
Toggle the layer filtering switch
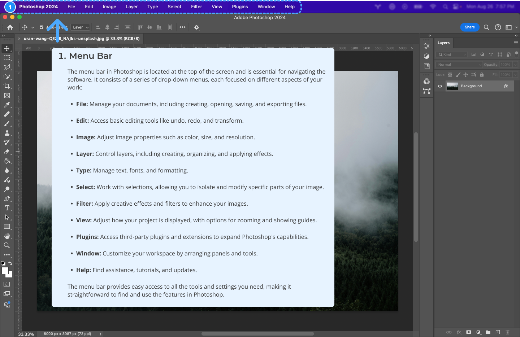coord(516,54)
